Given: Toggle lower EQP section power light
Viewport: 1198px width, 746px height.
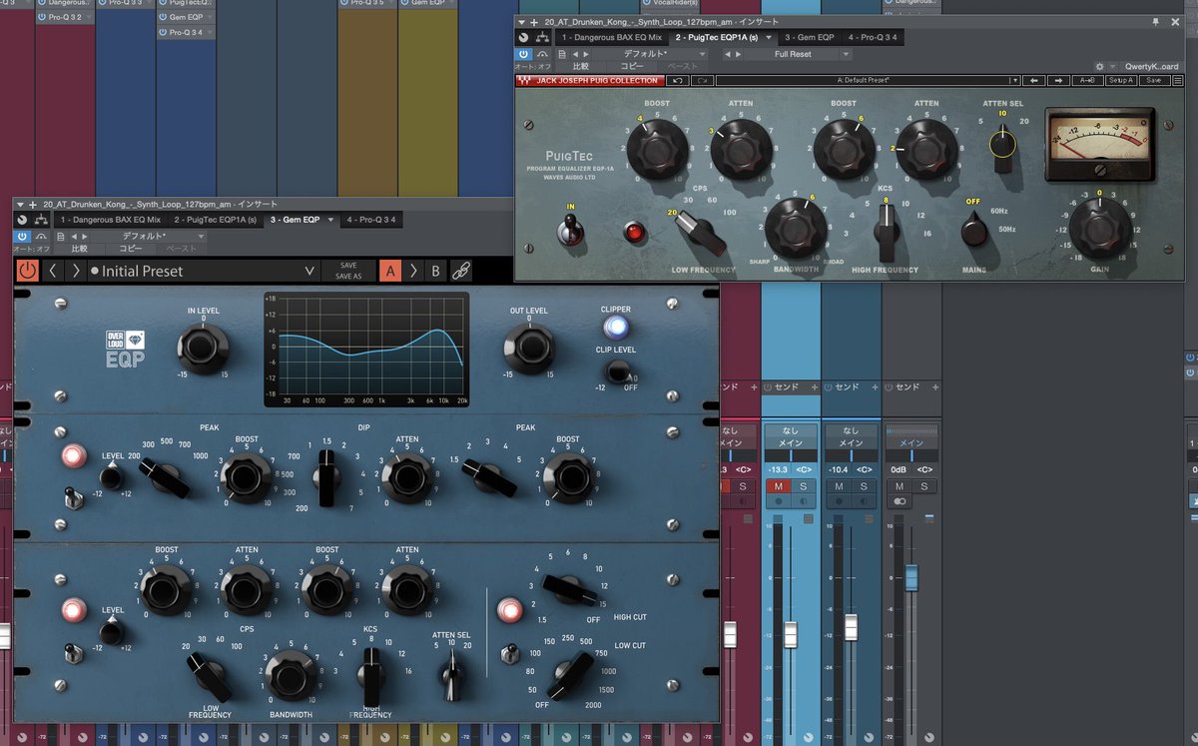Looking at the screenshot, I should point(73,609).
